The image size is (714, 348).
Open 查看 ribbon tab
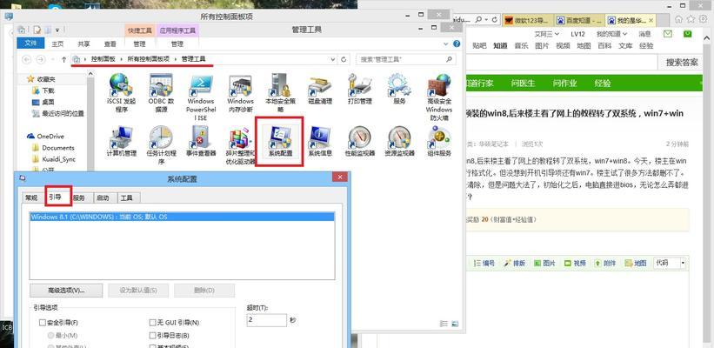coord(110,44)
